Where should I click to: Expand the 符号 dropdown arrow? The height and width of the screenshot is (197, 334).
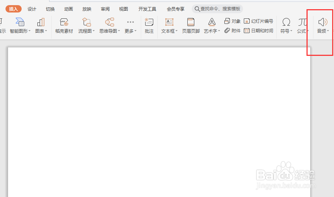pyautogui.click(x=291, y=31)
